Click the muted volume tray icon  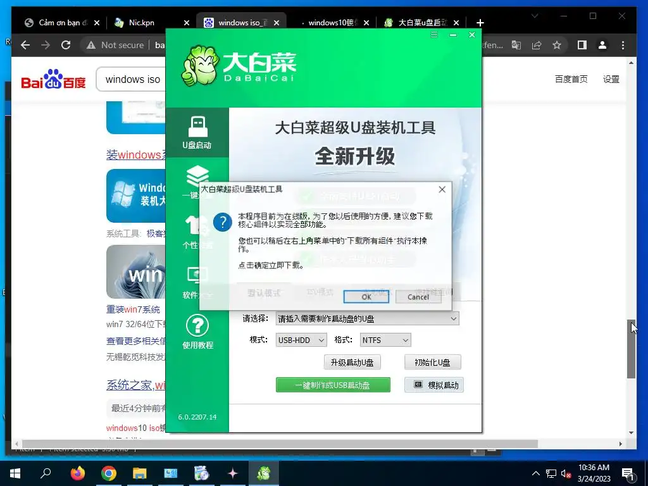click(566, 473)
